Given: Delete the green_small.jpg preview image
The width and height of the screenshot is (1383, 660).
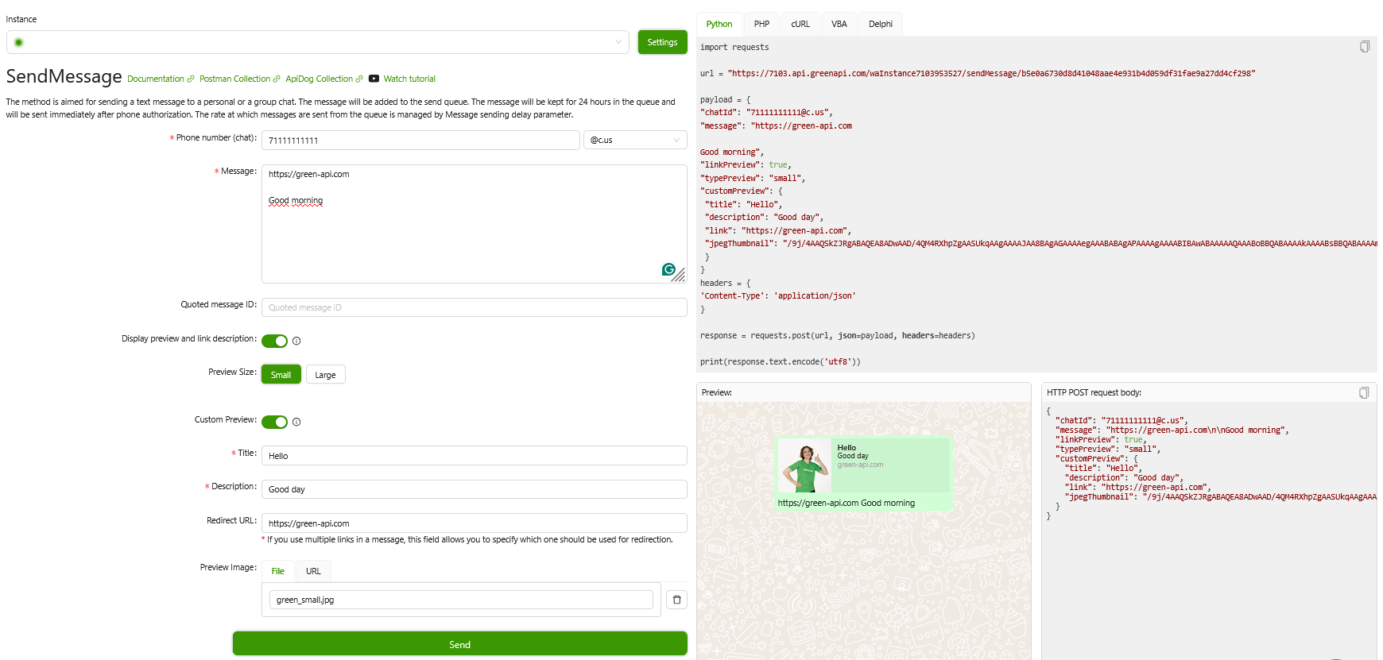Looking at the screenshot, I should [x=676, y=600].
